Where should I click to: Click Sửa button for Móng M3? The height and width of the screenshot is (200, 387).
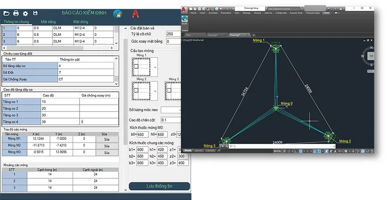(107, 153)
